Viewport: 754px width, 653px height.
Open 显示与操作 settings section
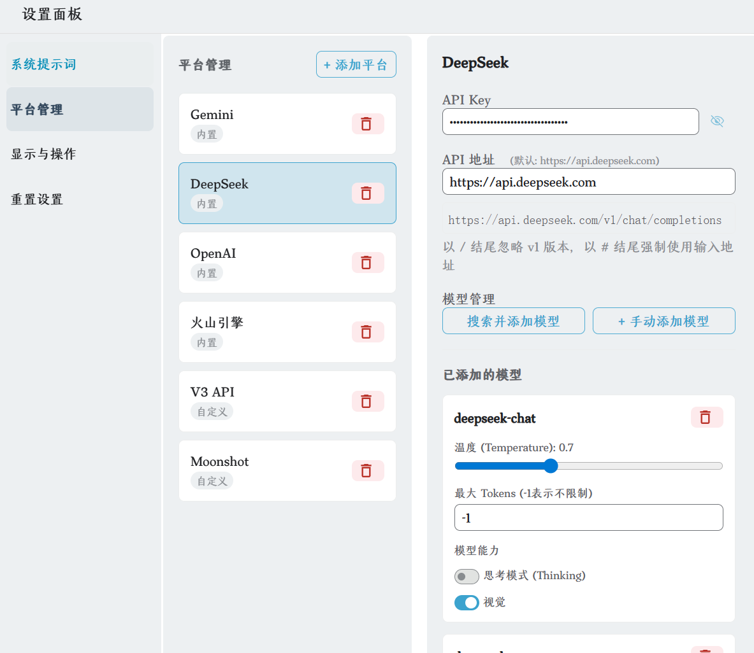[80, 154]
